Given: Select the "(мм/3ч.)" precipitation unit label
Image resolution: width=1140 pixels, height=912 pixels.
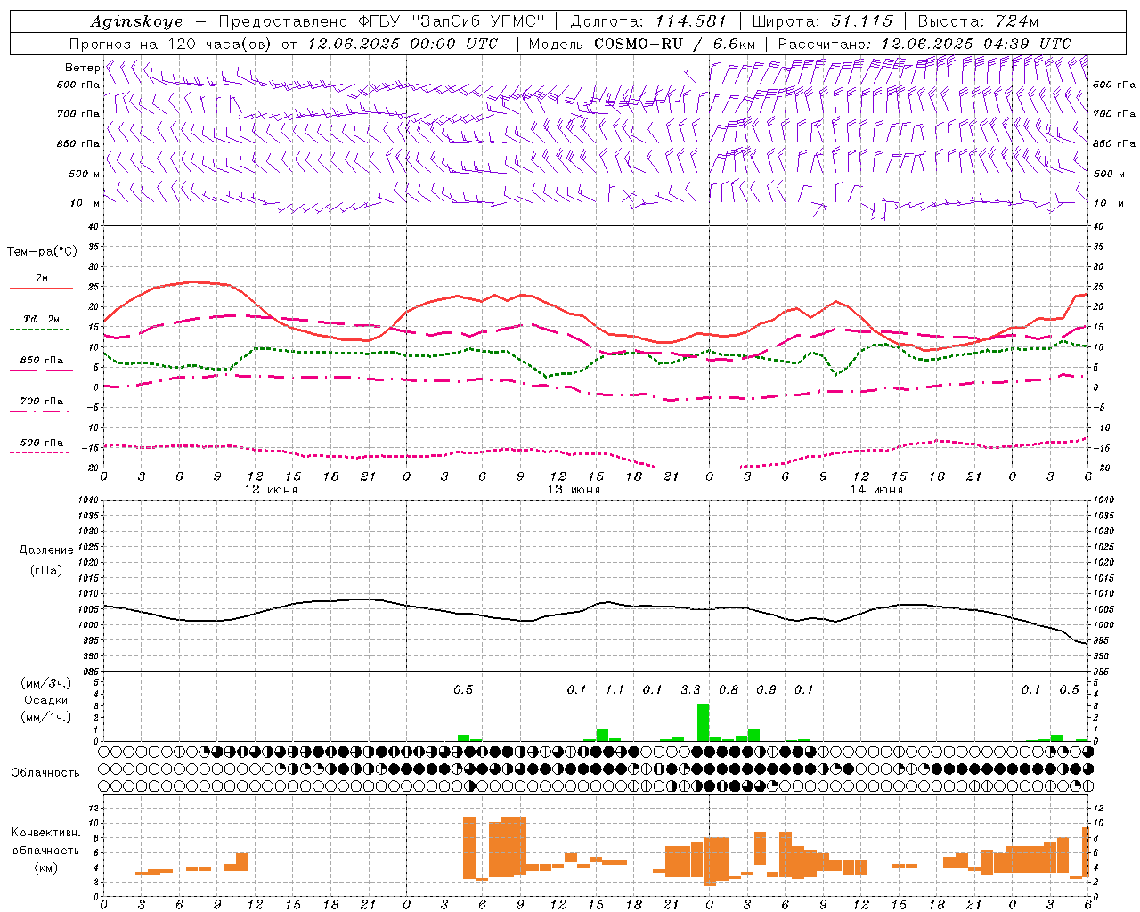Looking at the screenshot, I should click(45, 683).
